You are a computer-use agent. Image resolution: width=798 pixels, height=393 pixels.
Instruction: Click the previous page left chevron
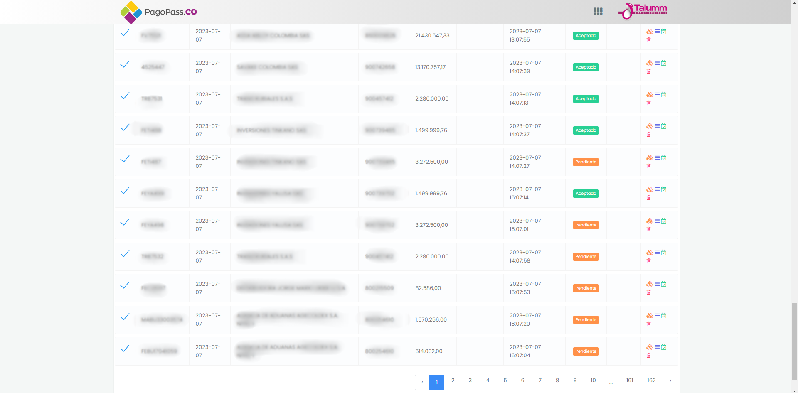[422, 382]
